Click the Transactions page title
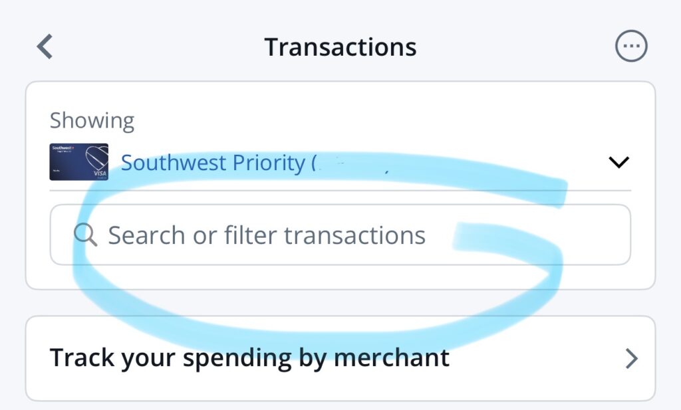 [340, 47]
